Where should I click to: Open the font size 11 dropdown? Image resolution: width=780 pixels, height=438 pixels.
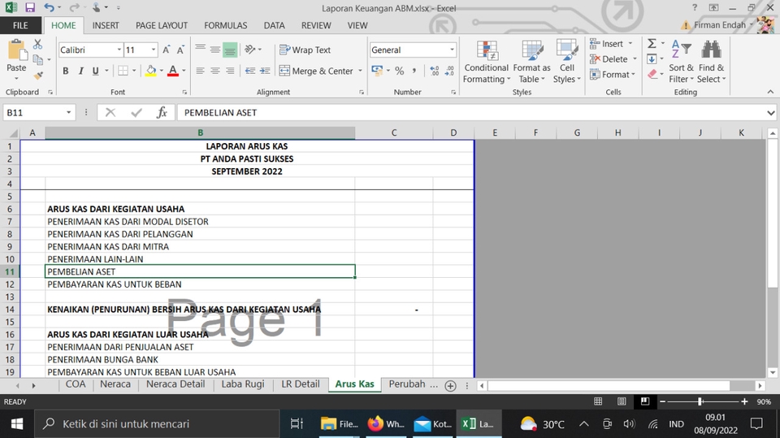click(154, 50)
